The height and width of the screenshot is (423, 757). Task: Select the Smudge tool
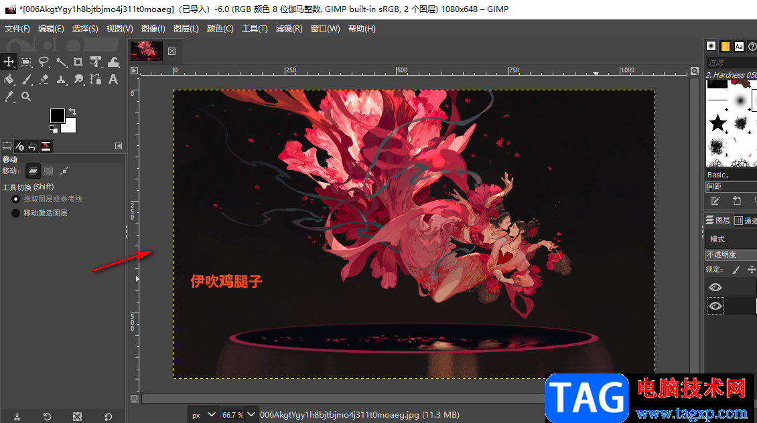point(78,79)
